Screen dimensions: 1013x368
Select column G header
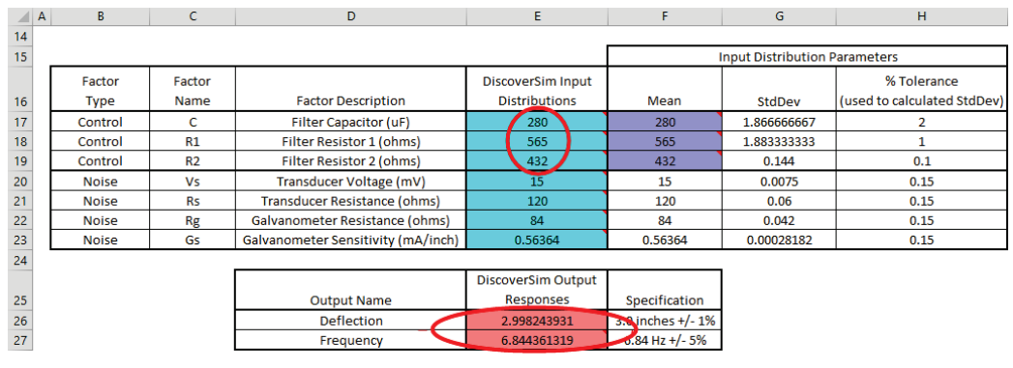click(x=779, y=16)
